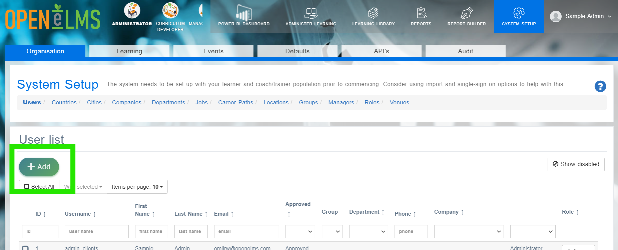Image resolution: width=618 pixels, height=250 pixels.
Task: Open the Administrator role icon
Action: pos(132,10)
